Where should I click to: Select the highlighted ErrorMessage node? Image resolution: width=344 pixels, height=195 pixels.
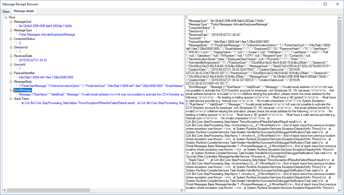point(23,90)
